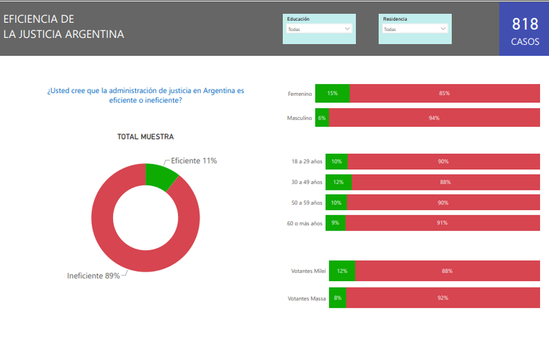Click the Femenino 85% red bar
549x348 pixels.
coord(445,93)
